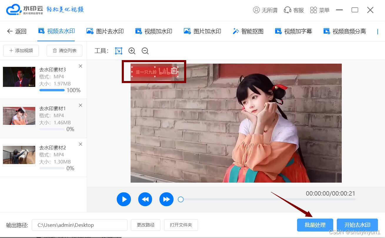Viewport: 385px width, 238px height.
Task: Close the application window
Action: coord(370,10)
